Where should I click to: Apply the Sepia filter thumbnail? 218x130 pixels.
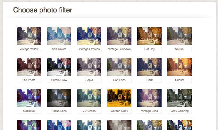coord(89,67)
